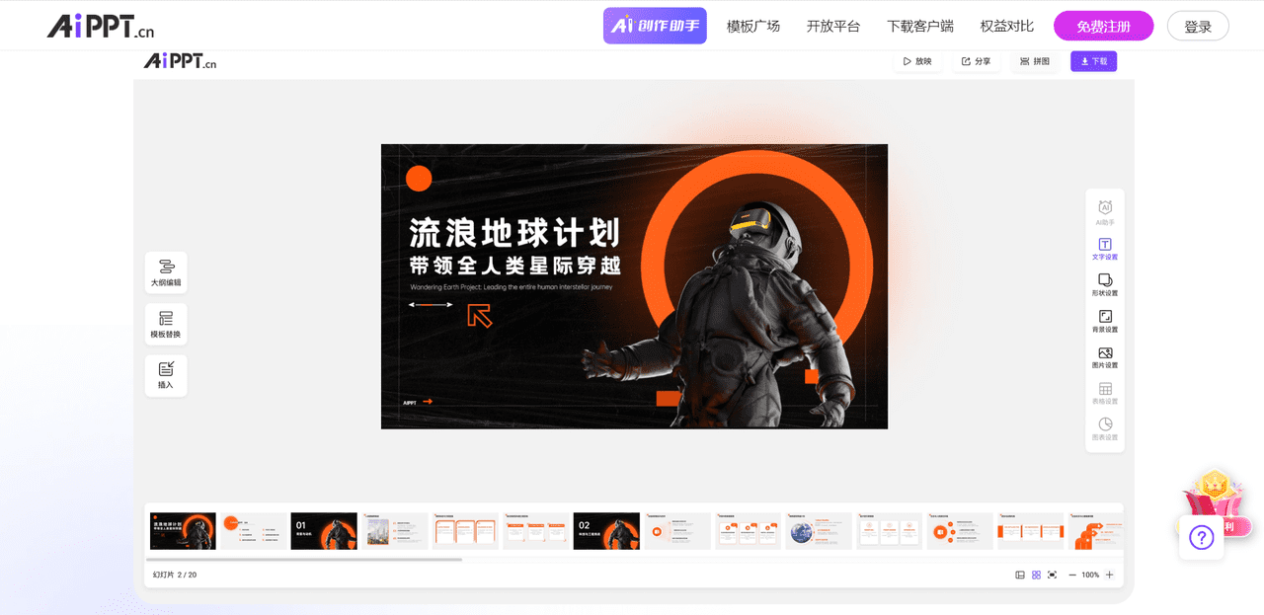Click the 免费注册 signup button
1264x615 pixels.
pyautogui.click(x=1103, y=26)
